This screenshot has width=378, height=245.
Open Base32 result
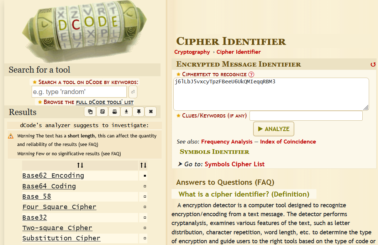click(x=35, y=218)
